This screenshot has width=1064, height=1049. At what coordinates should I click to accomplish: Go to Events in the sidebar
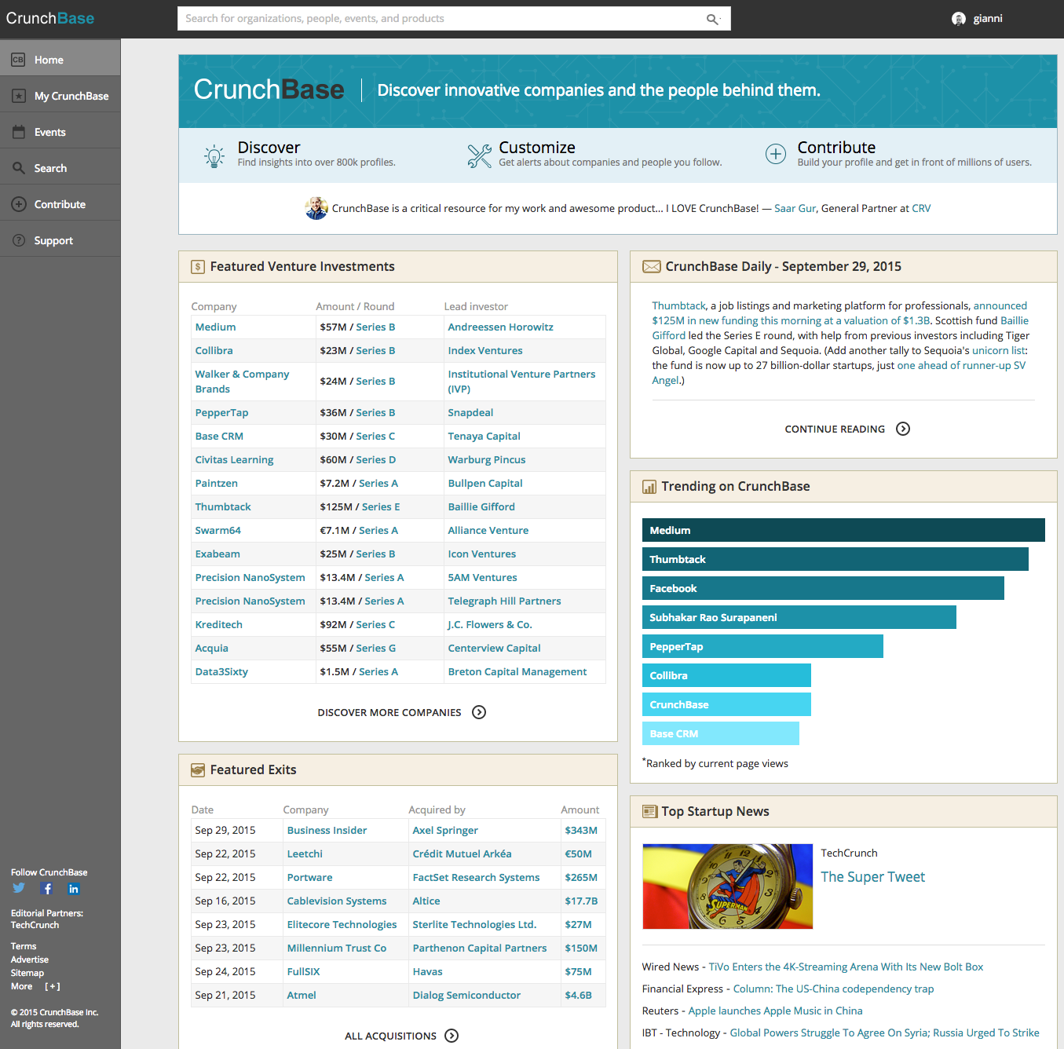tap(60, 132)
